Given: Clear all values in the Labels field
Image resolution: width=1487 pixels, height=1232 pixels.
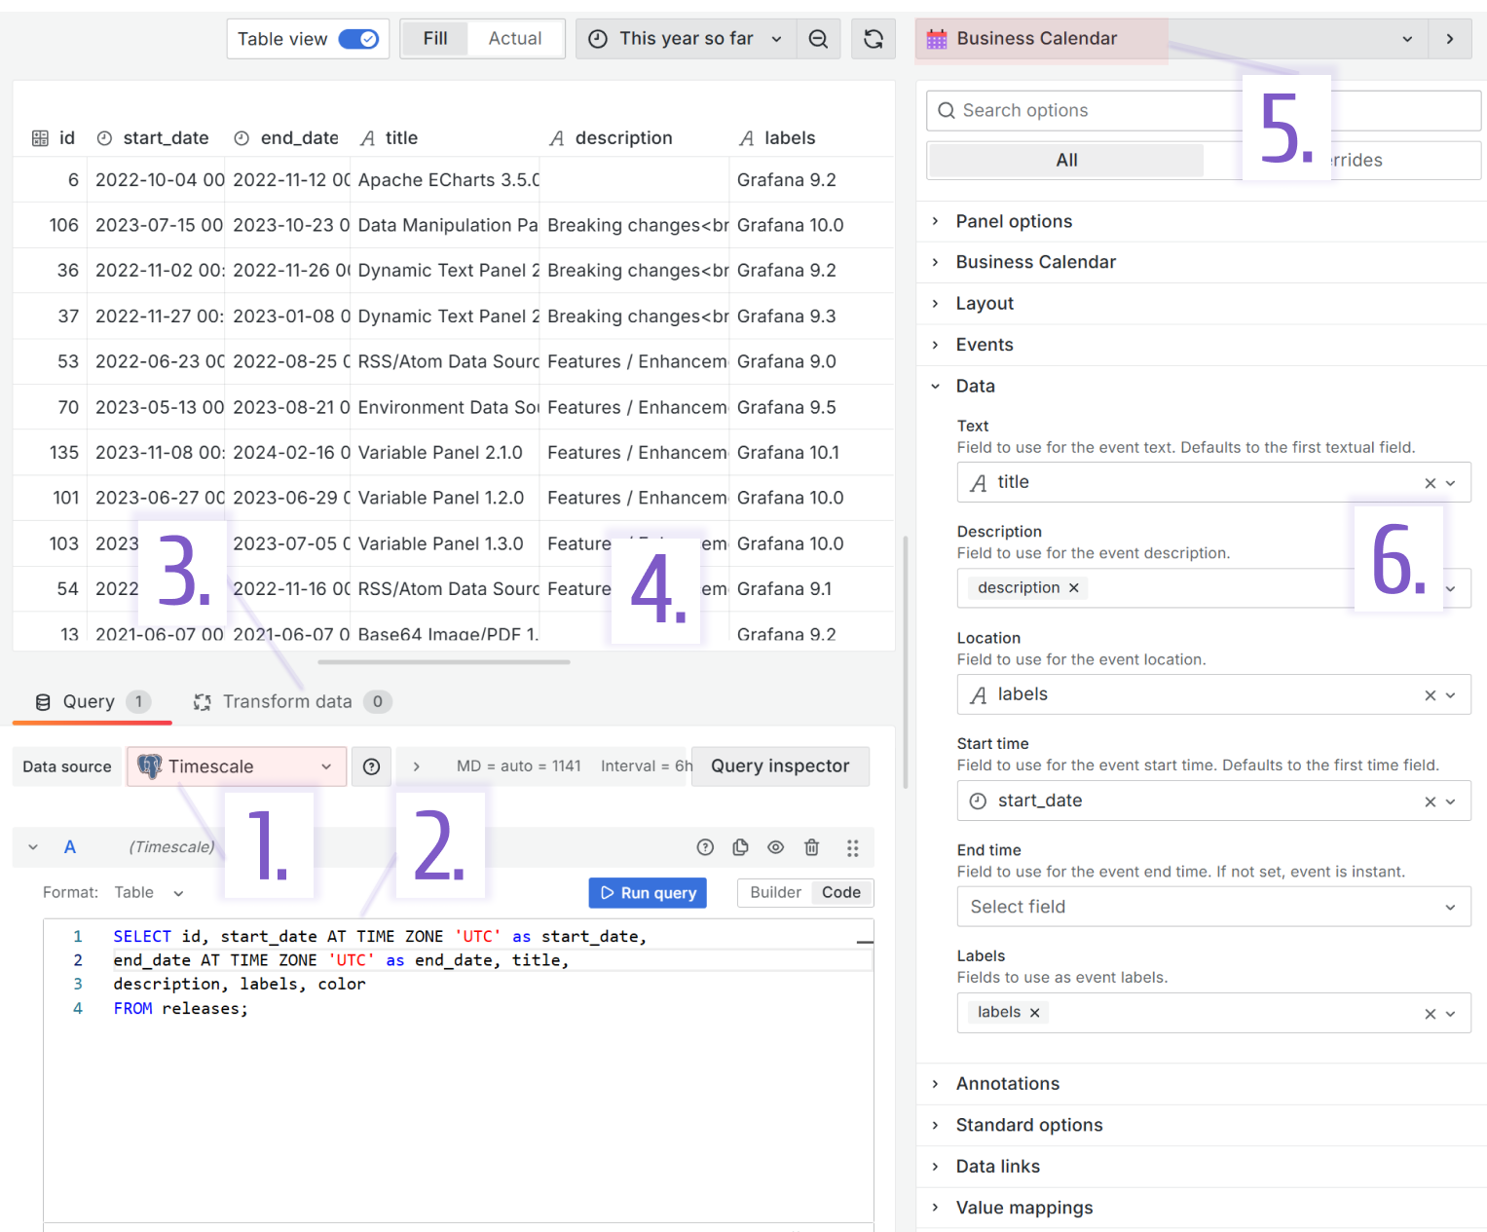Looking at the screenshot, I should 1430,1014.
